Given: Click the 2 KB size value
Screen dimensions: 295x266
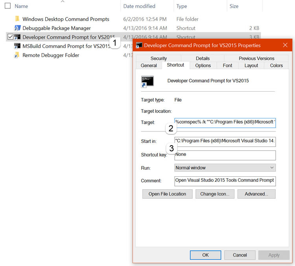Looking at the screenshot, I should pyautogui.click(x=254, y=28).
